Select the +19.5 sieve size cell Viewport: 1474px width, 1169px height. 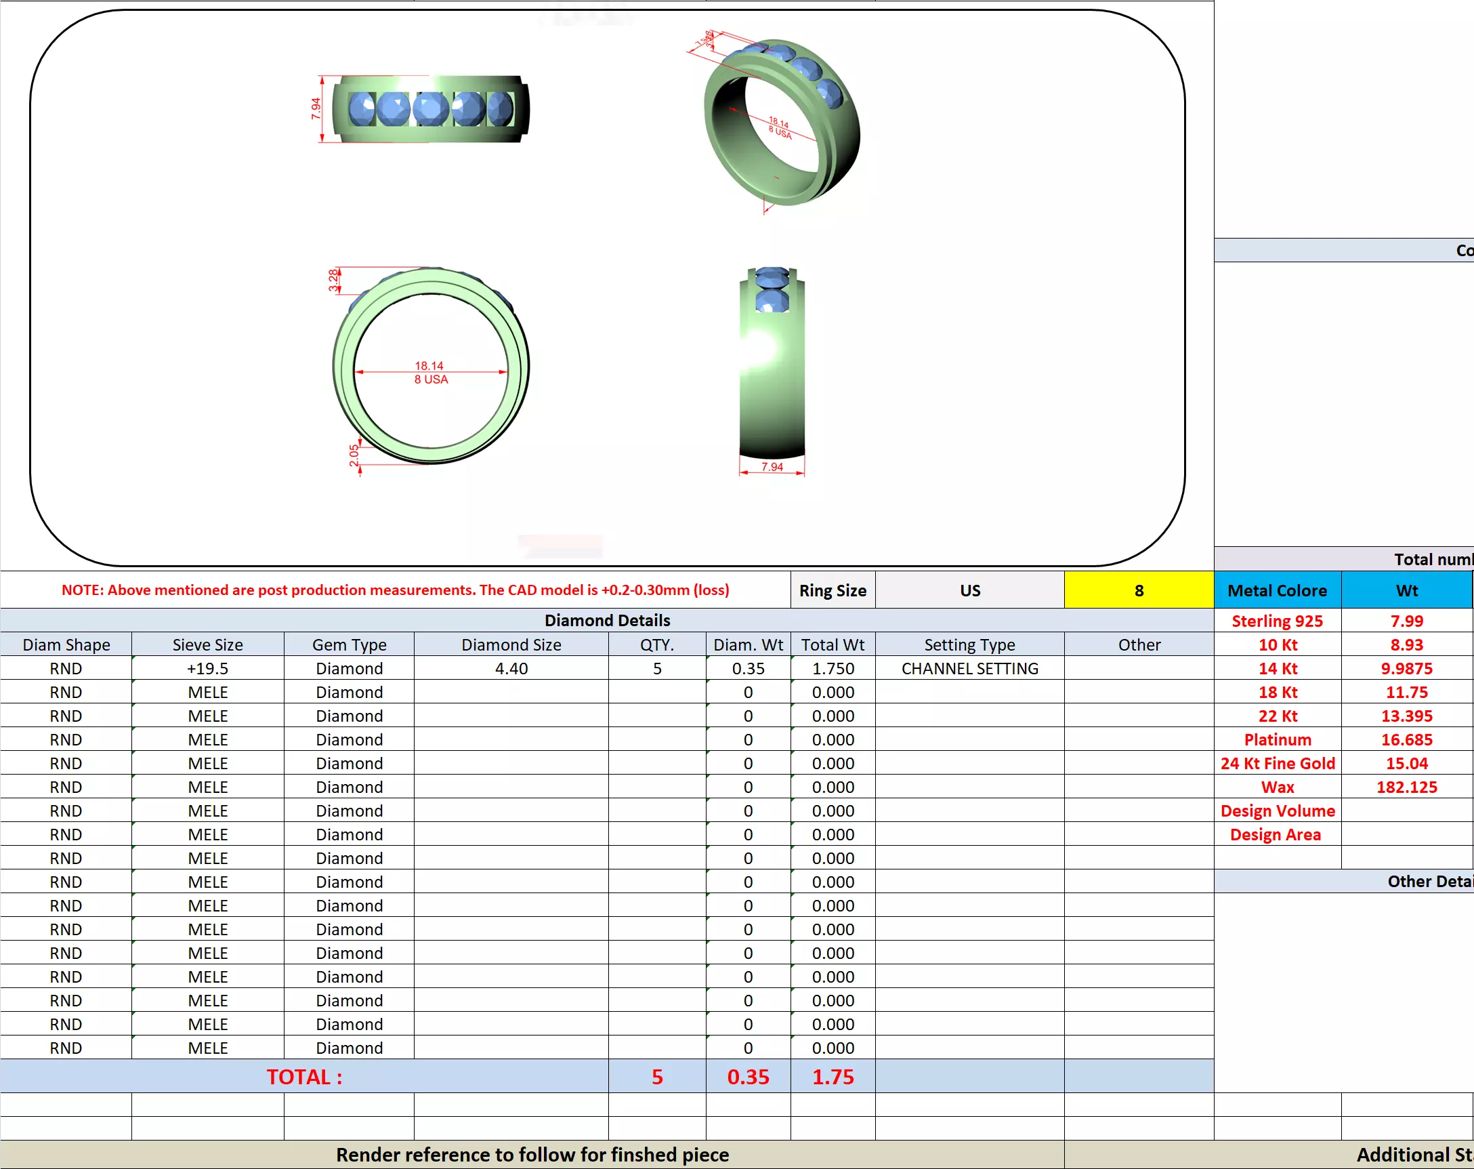click(207, 668)
